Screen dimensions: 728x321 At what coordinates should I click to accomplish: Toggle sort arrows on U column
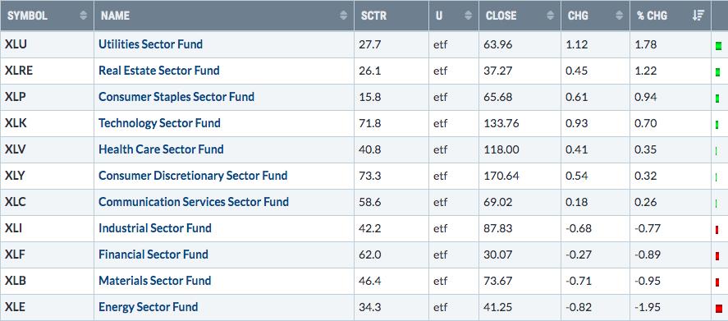coord(469,16)
